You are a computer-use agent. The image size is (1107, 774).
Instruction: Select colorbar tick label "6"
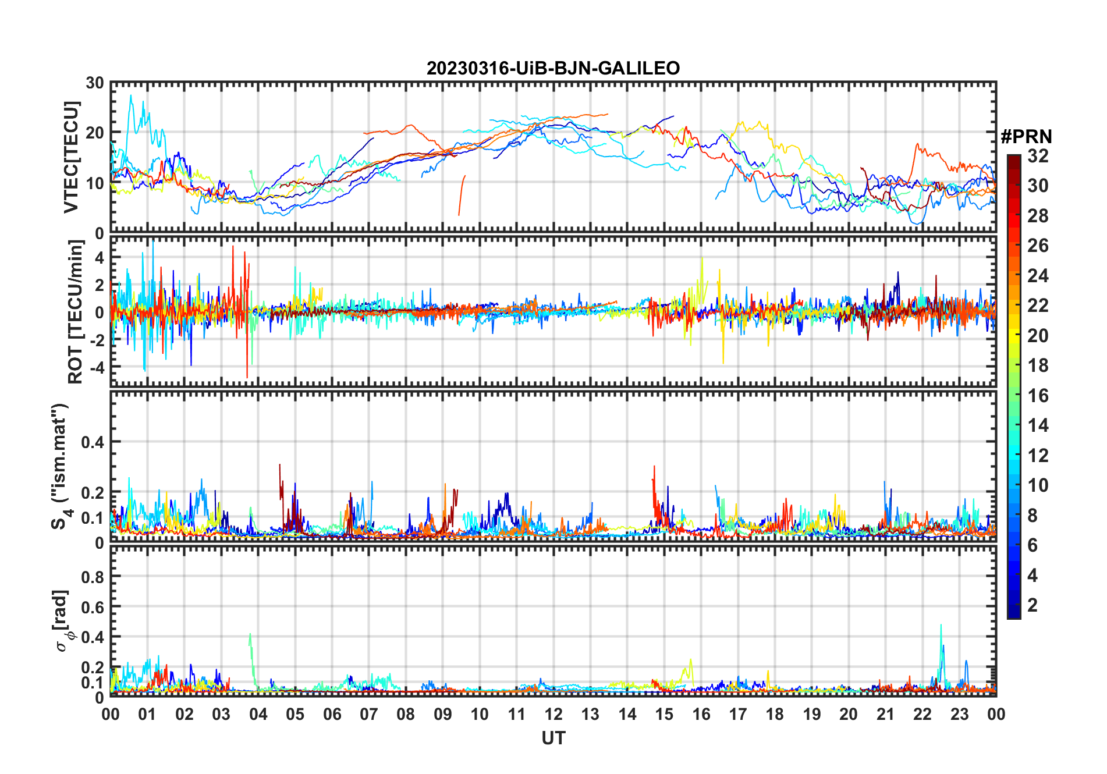click(x=1033, y=545)
